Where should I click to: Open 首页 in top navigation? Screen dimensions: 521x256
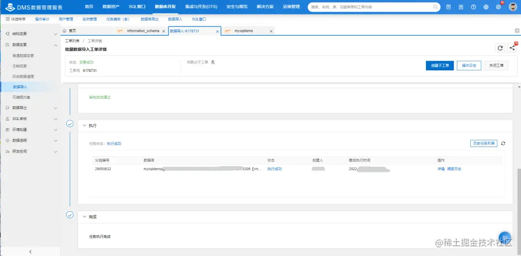click(89, 7)
